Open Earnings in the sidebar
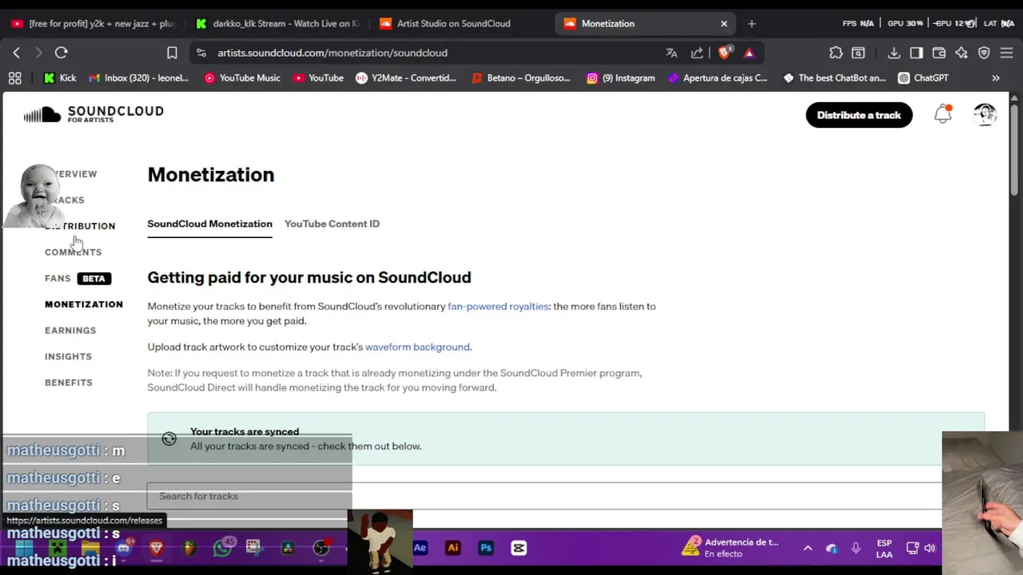Viewport: 1023px width, 575px height. tap(70, 331)
